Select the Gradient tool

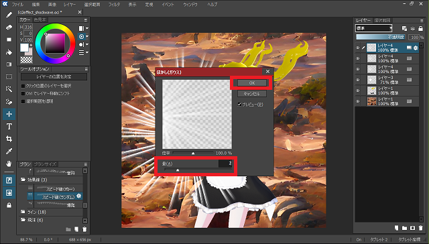point(9,64)
